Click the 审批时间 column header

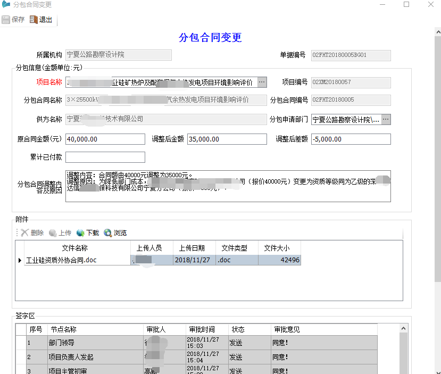(207, 329)
